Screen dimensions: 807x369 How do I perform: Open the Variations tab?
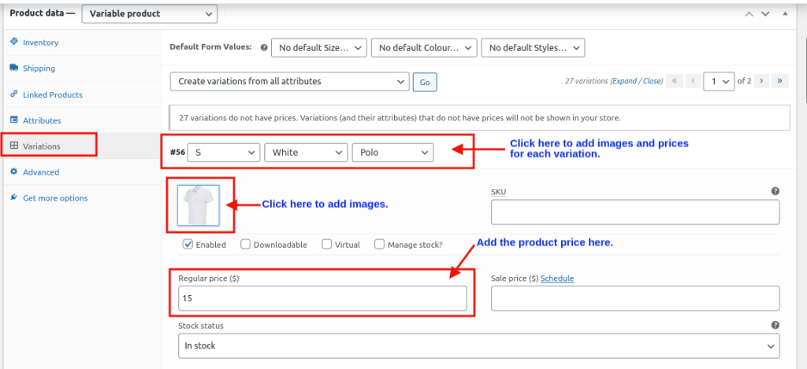pos(41,146)
